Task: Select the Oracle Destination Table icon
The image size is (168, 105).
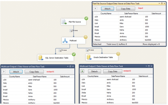Action: tap(89, 57)
